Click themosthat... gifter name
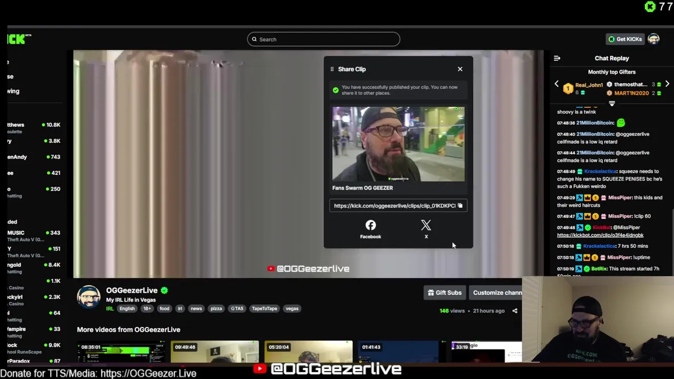The width and height of the screenshot is (674, 379). pos(630,84)
